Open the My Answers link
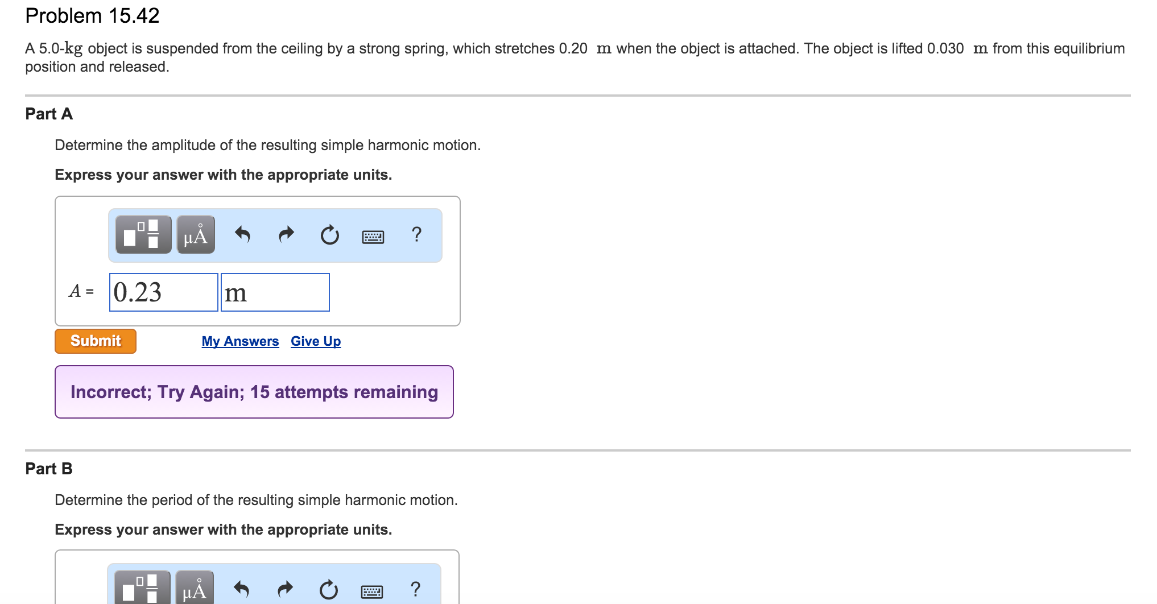The width and height of the screenshot is (1157, 604). click(x=240, y=341)
